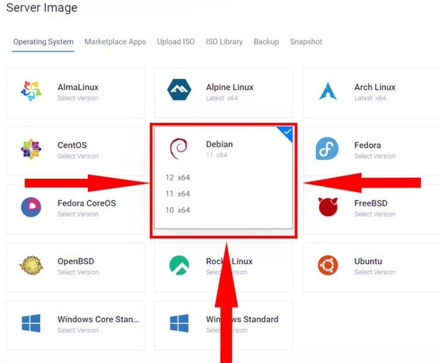
Task: Click the CentOS logo icon
Action: pyautogui.click(x=31, y=149)
